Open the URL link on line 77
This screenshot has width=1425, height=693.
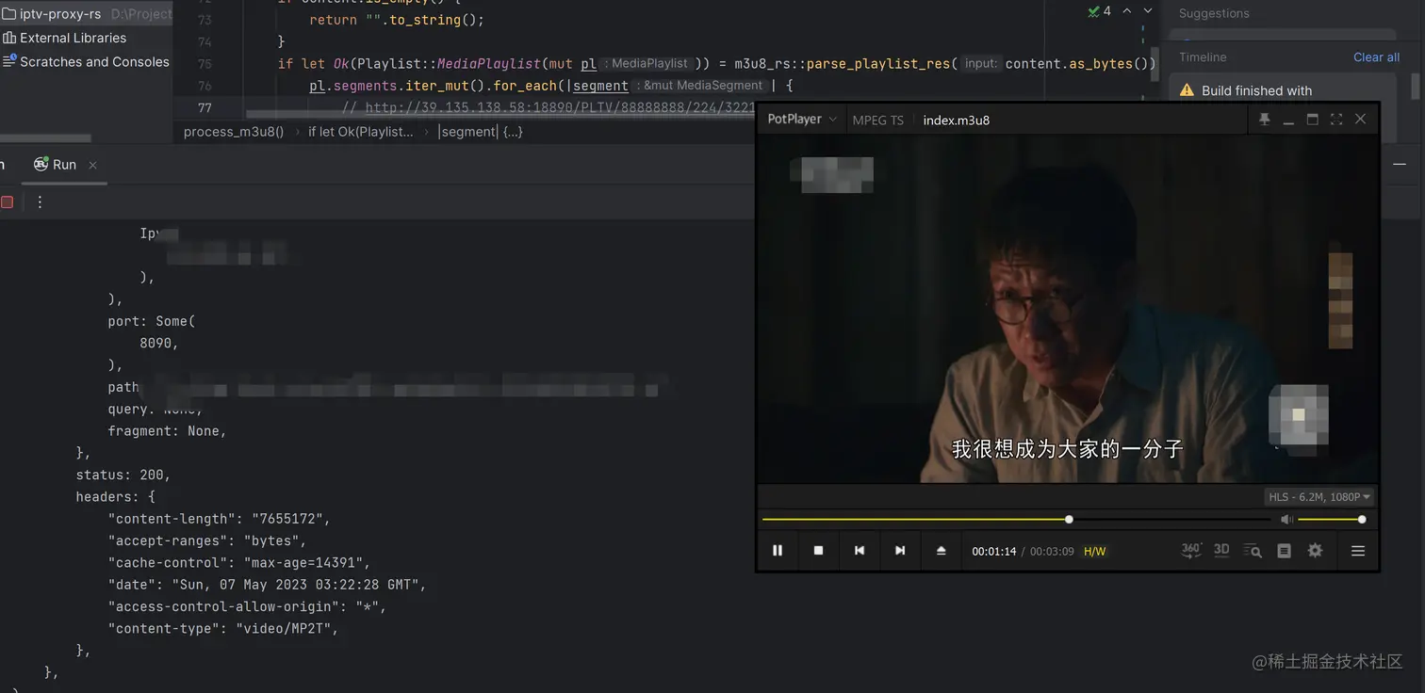562,108
